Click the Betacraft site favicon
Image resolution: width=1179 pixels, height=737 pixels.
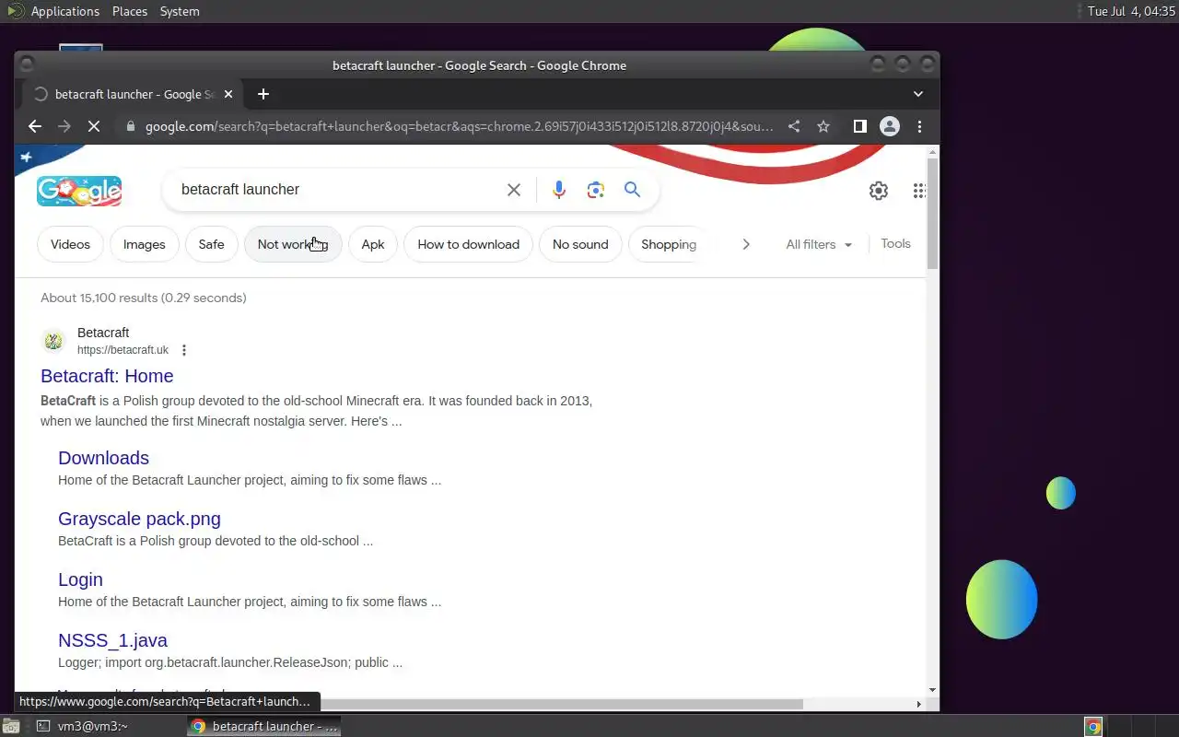pyautogui.click(x=53, y=341)
